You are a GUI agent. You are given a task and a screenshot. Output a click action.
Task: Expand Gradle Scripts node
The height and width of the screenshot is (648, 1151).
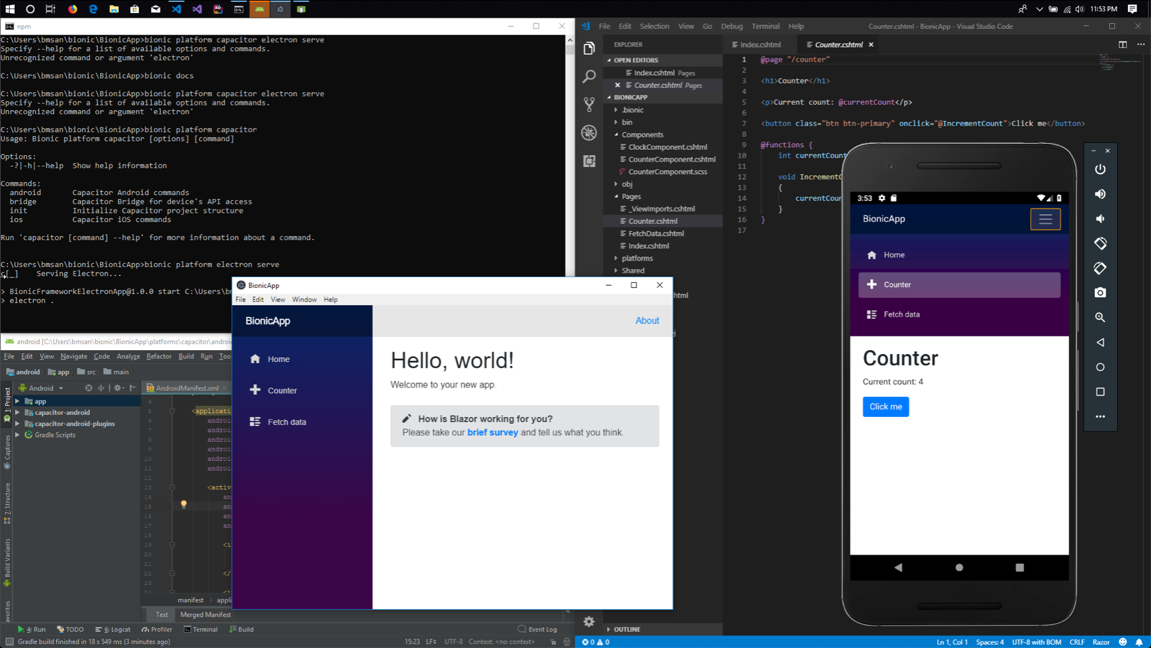18,435
